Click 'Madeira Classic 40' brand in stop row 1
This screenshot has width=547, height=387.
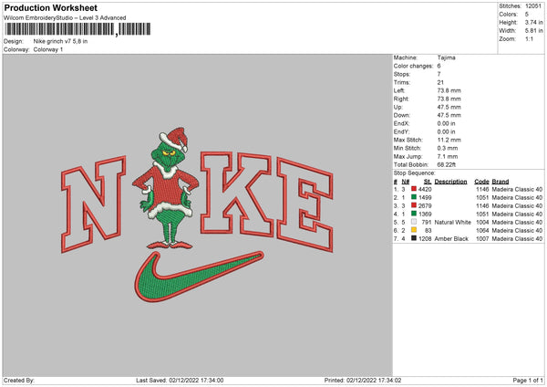click(x=517, y=189)
